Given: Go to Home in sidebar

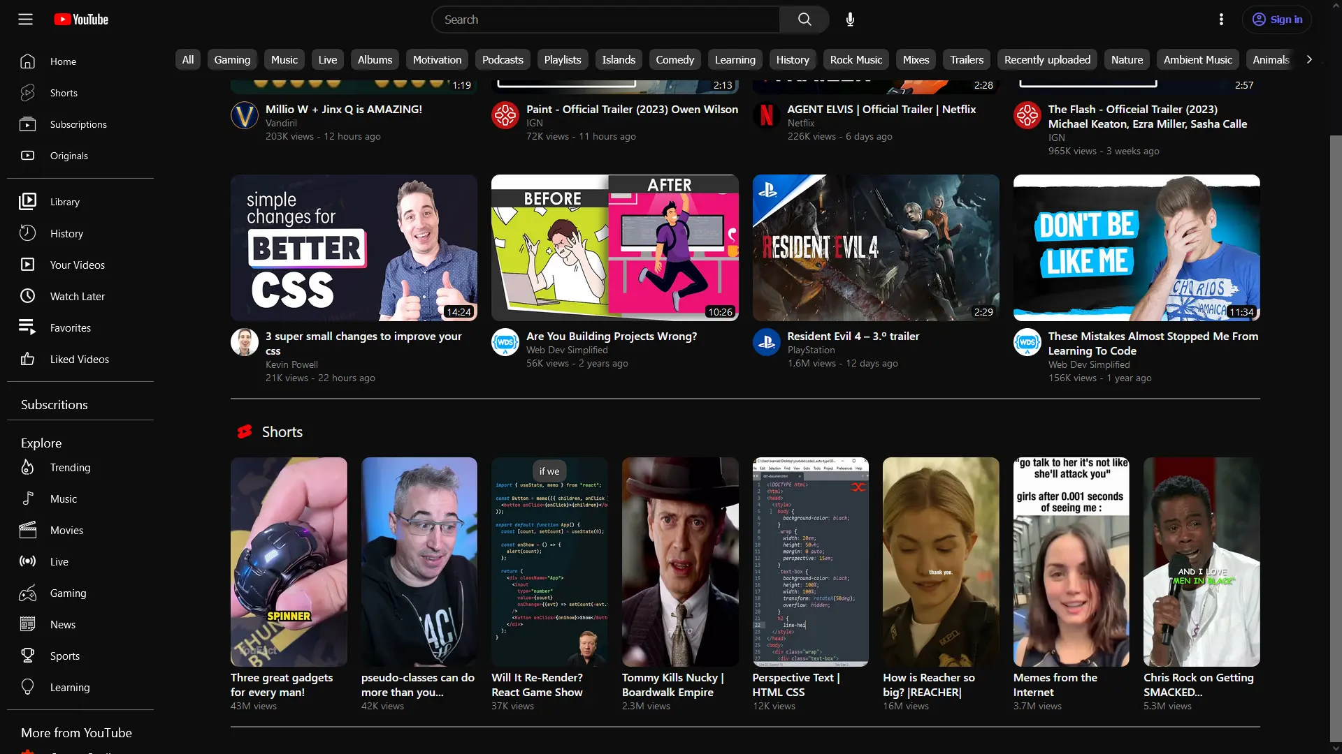Looking at the screenshot, I should point(80,61).
